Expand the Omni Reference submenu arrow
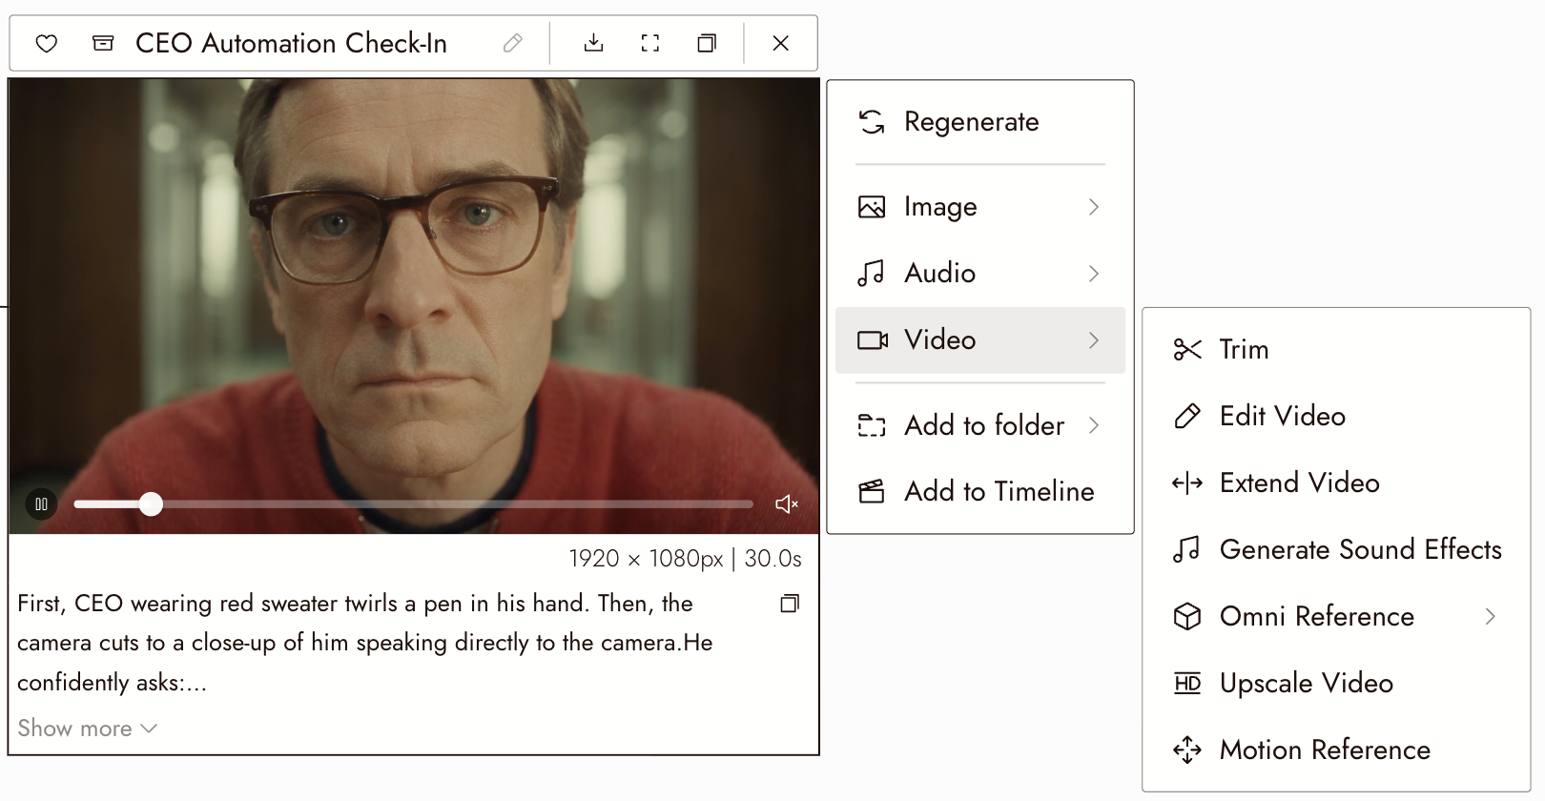Viewport: 1545px width, 801px height. (x=1491, y=617)
